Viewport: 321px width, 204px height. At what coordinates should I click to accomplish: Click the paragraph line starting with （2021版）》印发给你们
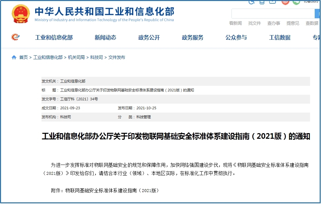(x=139, y=173)
